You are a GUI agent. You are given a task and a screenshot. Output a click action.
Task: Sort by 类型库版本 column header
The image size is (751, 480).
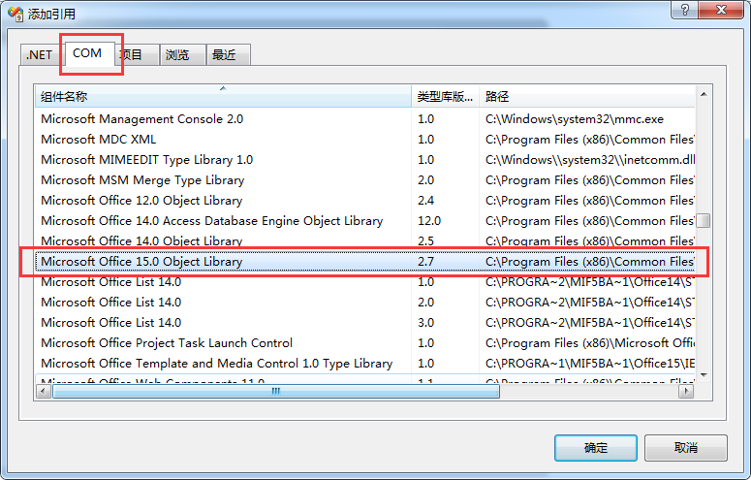tap(445, 96)
